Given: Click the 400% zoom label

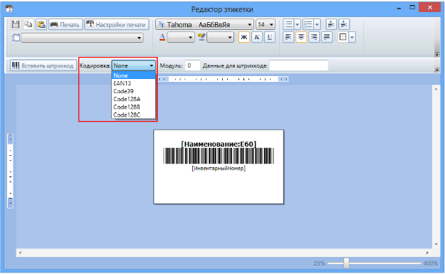Looking at the screenshot, I should 431,263.
